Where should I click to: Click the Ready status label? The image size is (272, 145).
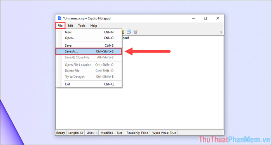[61, 133]
